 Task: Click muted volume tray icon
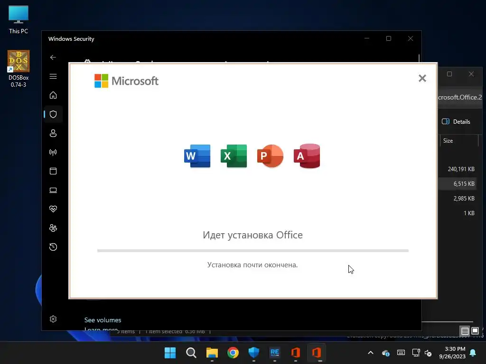pos(428,353)
